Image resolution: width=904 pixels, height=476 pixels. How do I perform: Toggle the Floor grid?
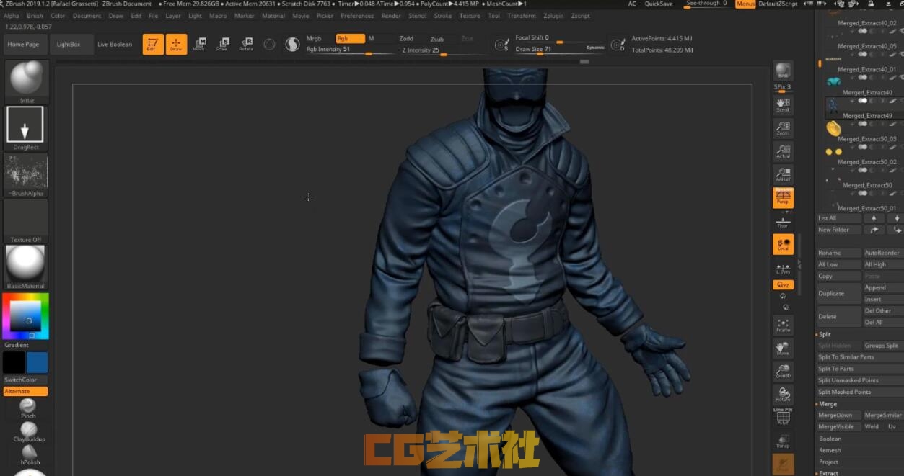pyautogui.click(x=783, y=221)
